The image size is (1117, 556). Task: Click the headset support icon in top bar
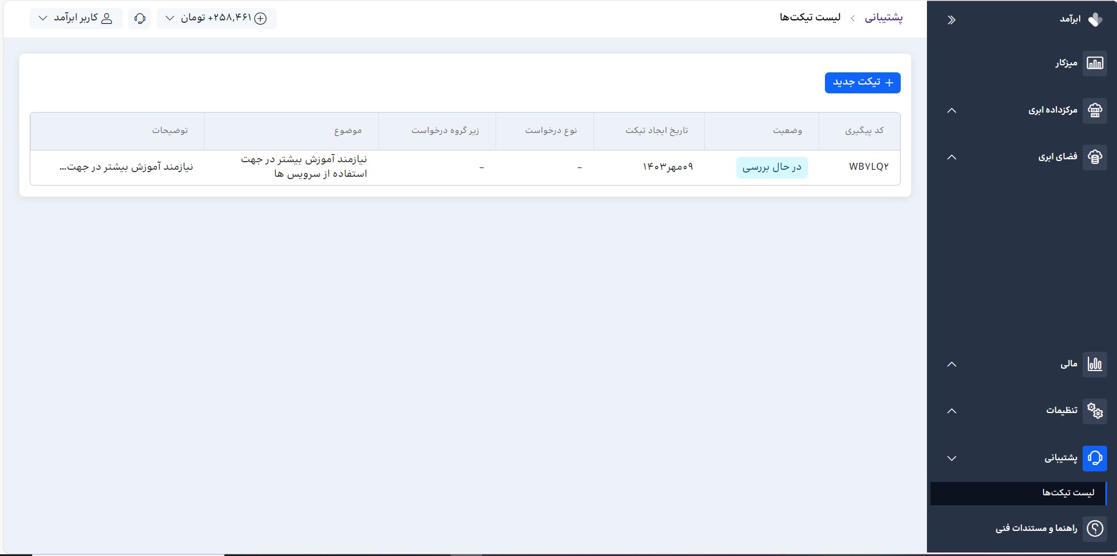[x=140, y=19]
